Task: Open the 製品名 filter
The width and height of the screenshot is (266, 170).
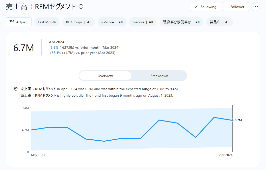Action: point(219,22)
